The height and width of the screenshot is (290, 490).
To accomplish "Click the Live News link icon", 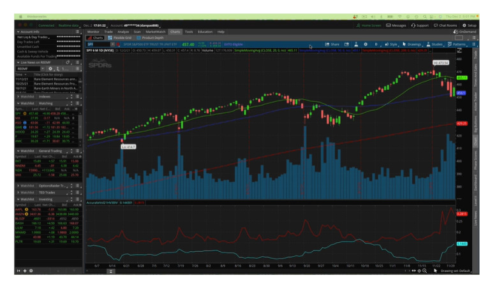I will 68,62.
